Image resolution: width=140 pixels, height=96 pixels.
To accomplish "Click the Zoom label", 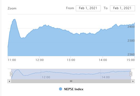I will (12, 8).
